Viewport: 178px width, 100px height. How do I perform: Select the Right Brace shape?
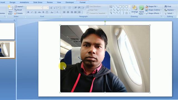click(x=123, y=13)
